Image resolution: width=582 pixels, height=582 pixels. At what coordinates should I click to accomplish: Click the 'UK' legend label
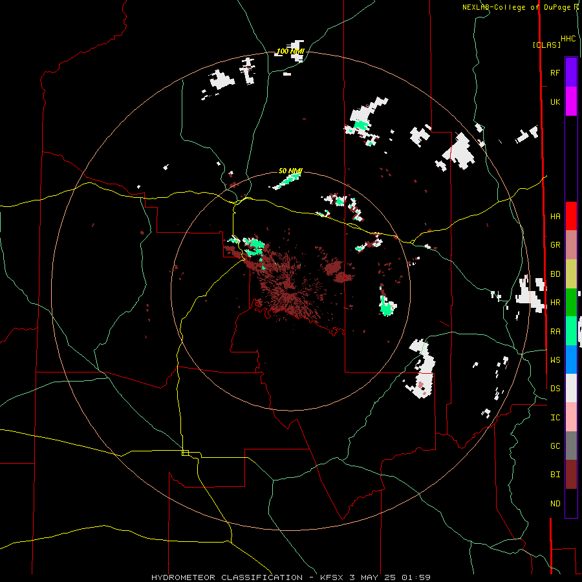pos(555,102)
